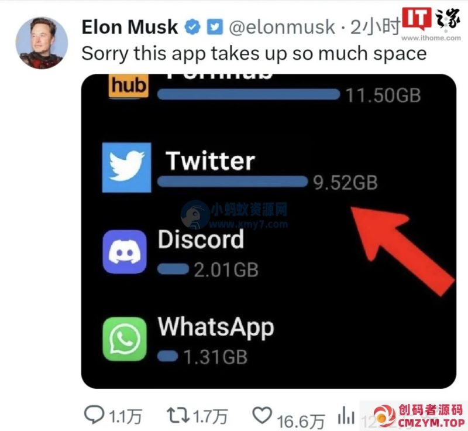The image size is (468, 431).
Task: Open the embedded storage screenshot image
Action: tap(269, 231)
